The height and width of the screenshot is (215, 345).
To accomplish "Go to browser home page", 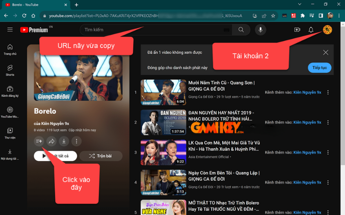I will pyautogui.click(x=33, y=16).
